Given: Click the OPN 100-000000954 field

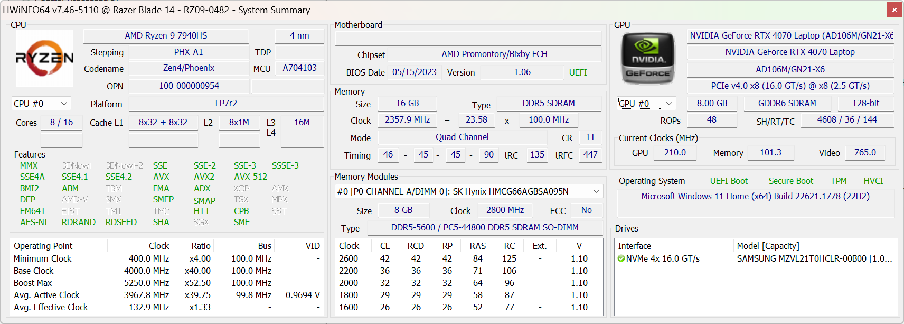Looking at the screenshot, I should coord(189,86).
